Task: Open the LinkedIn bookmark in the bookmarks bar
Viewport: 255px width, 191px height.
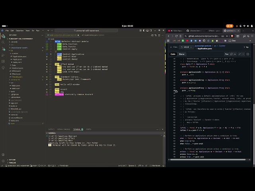Action: pos(196,41)
